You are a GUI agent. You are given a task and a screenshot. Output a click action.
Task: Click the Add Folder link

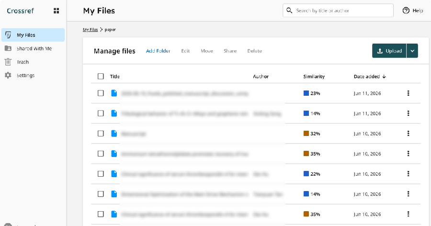pyautogui.click(x=158, y=51)
